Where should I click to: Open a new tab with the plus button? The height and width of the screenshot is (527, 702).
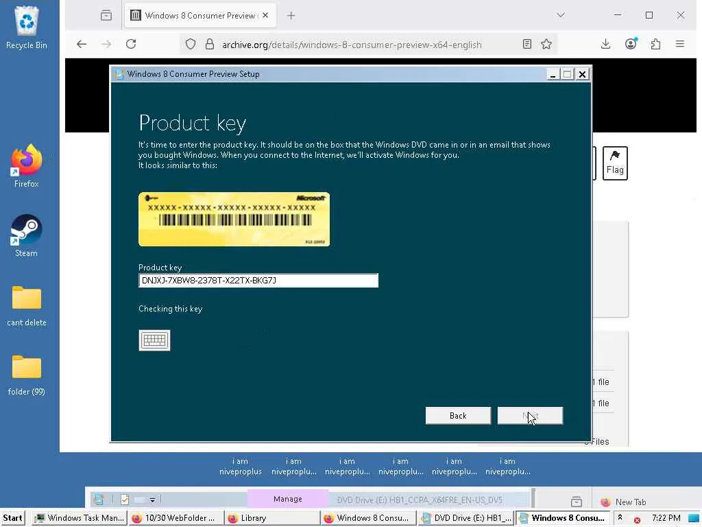click(x=291, y=16)
